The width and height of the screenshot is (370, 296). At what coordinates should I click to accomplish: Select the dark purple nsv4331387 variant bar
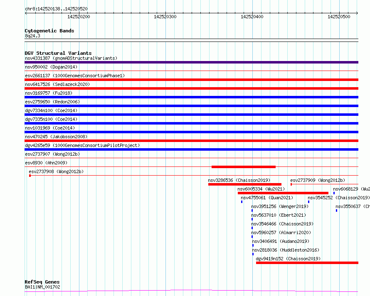[x=191, y=62]
